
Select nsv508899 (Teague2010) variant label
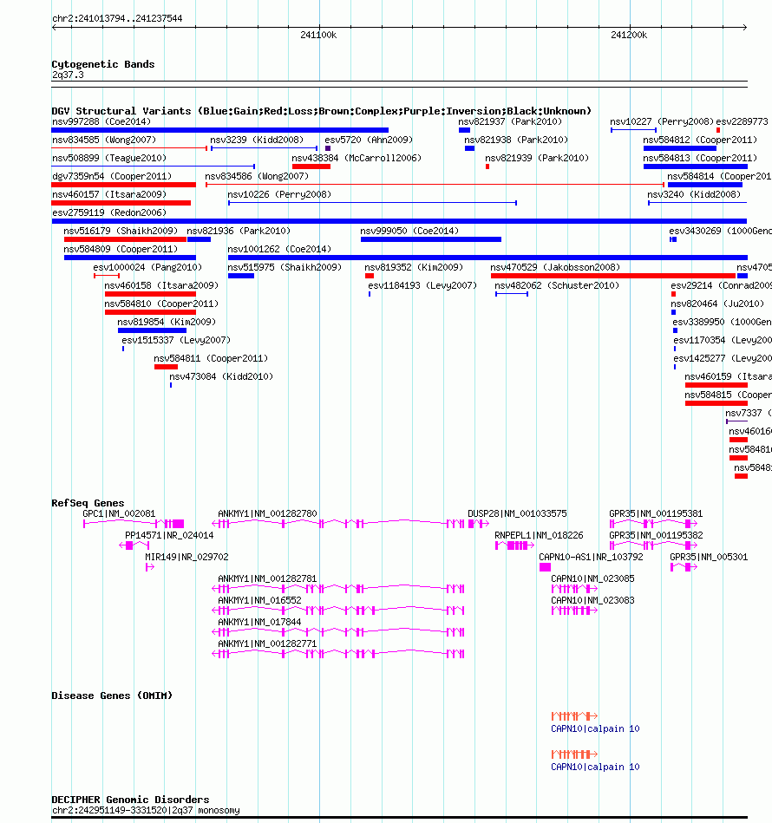109,158
